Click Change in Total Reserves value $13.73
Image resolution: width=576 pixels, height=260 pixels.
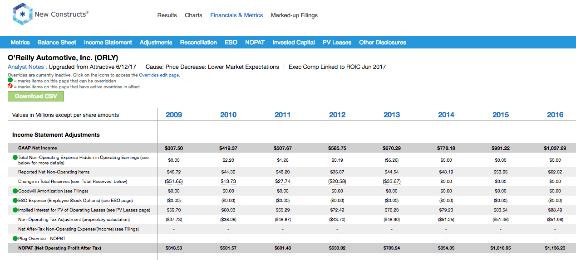pyautogui.click(x=228, y=182)
